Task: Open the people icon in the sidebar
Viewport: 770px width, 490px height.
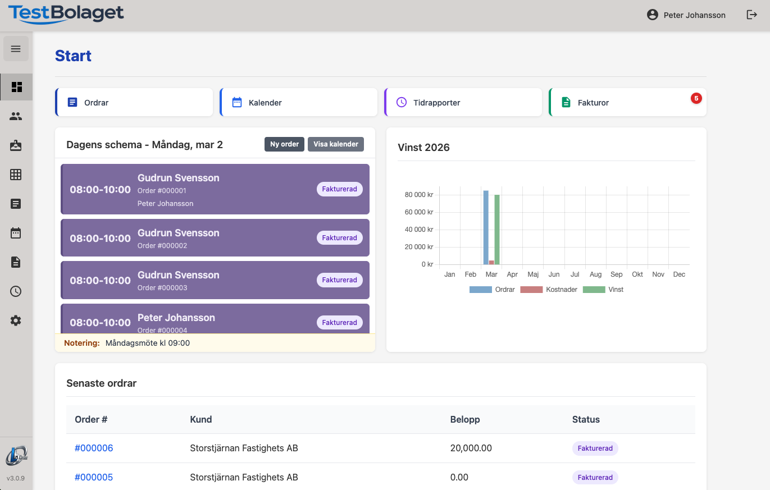Action: click(x=16, y=116)
